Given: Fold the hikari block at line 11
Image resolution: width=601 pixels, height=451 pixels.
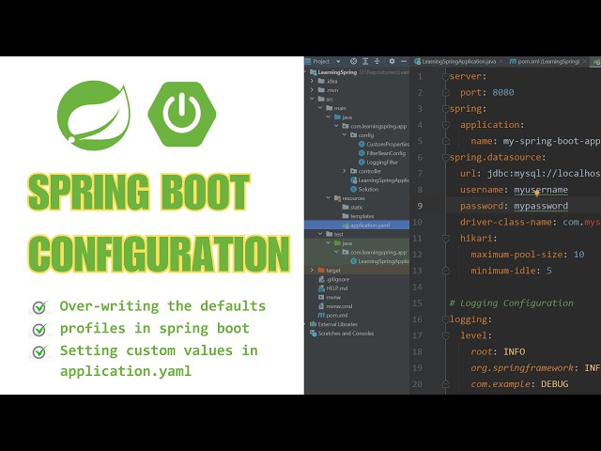Looking at the screenshot, I should [x=446, y=239].
